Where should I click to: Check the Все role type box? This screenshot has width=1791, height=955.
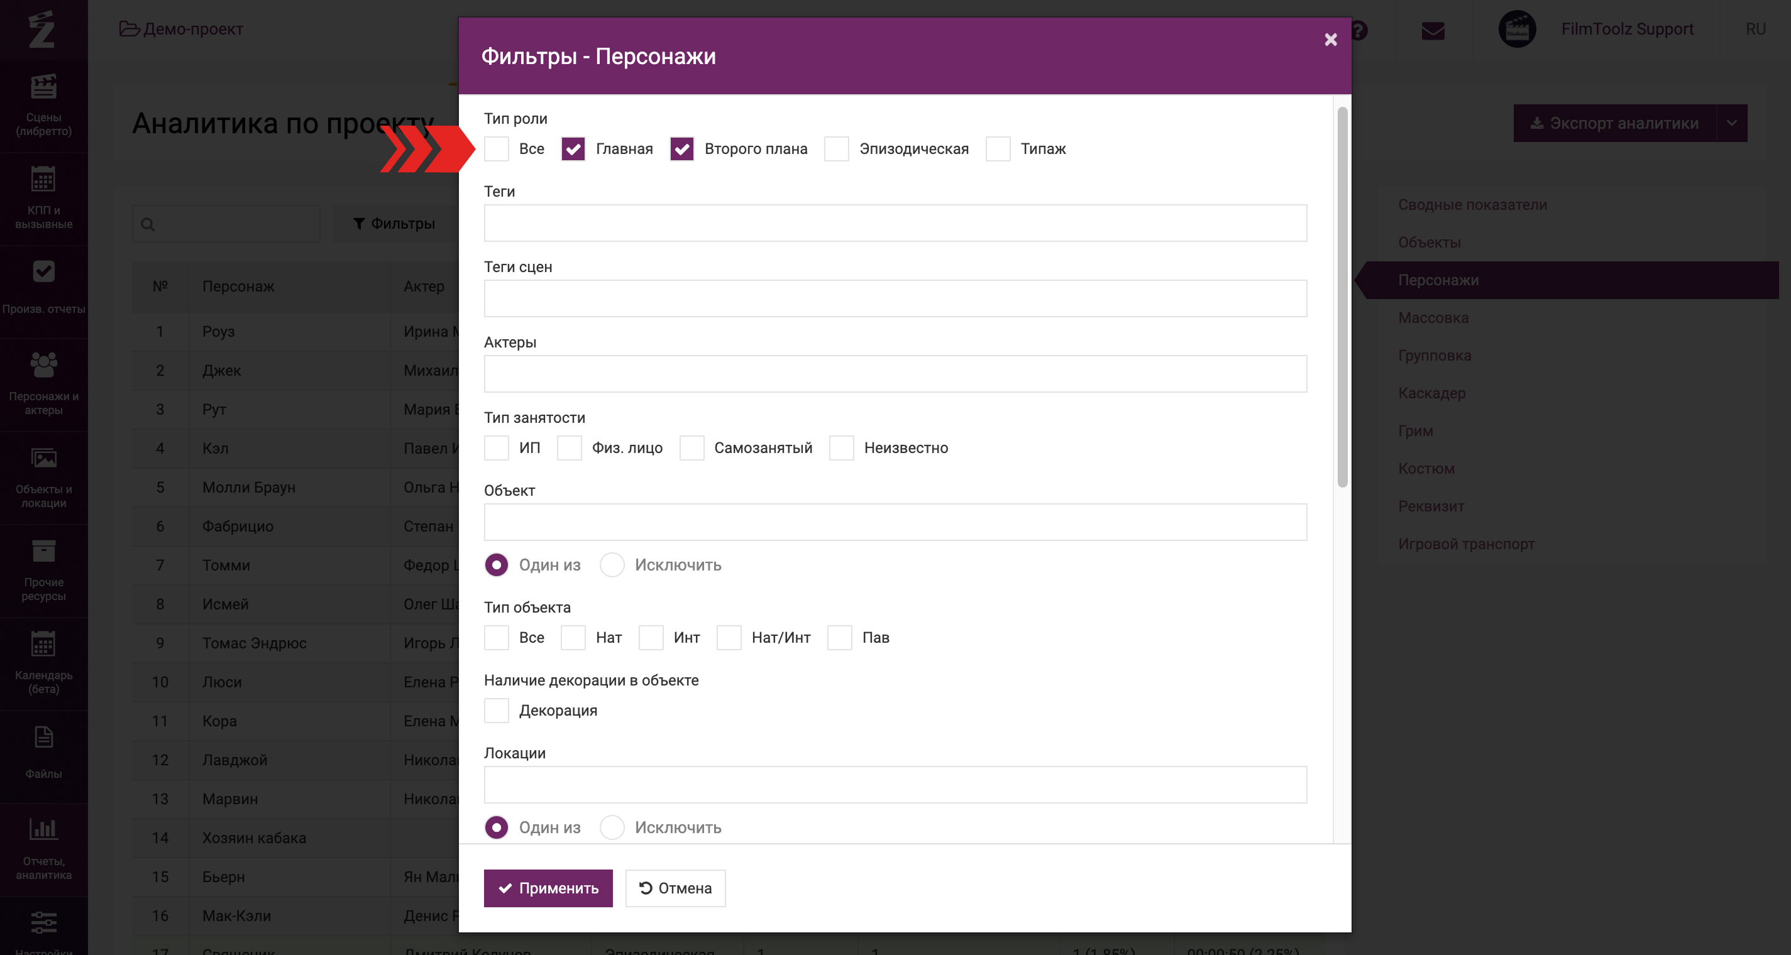[497, 149]
